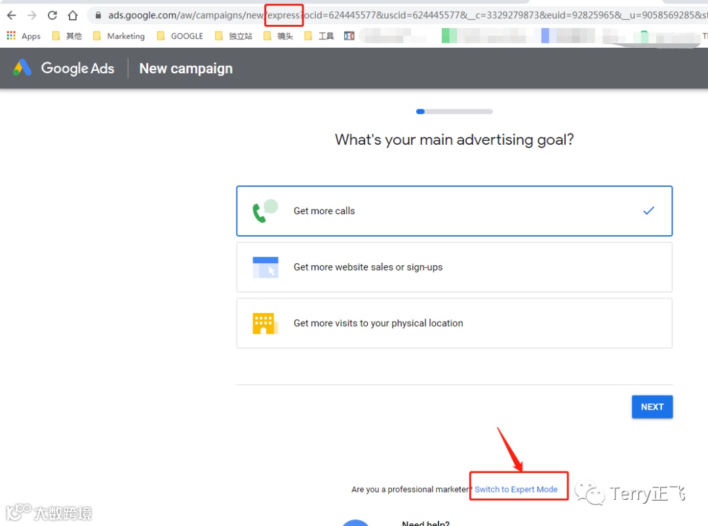Click the main advertising goal question heading

(454, 140)
